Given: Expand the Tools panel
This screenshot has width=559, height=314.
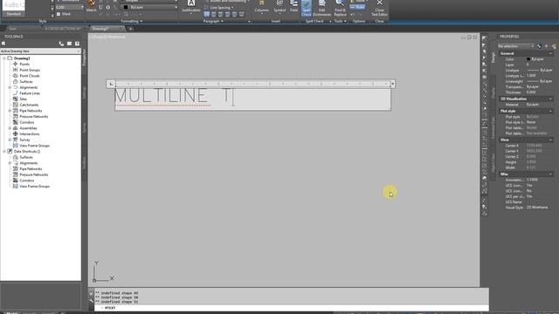Looking at the screenshot, I should (340, 21).
